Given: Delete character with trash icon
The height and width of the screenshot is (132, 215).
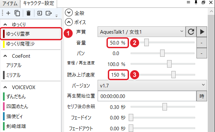Looking at the screenshot, I should coord(28,13).
